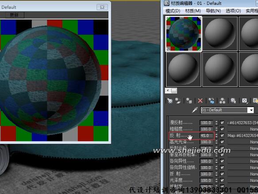
Task: Select the second material sample sphere
Action: coord(220,34)
